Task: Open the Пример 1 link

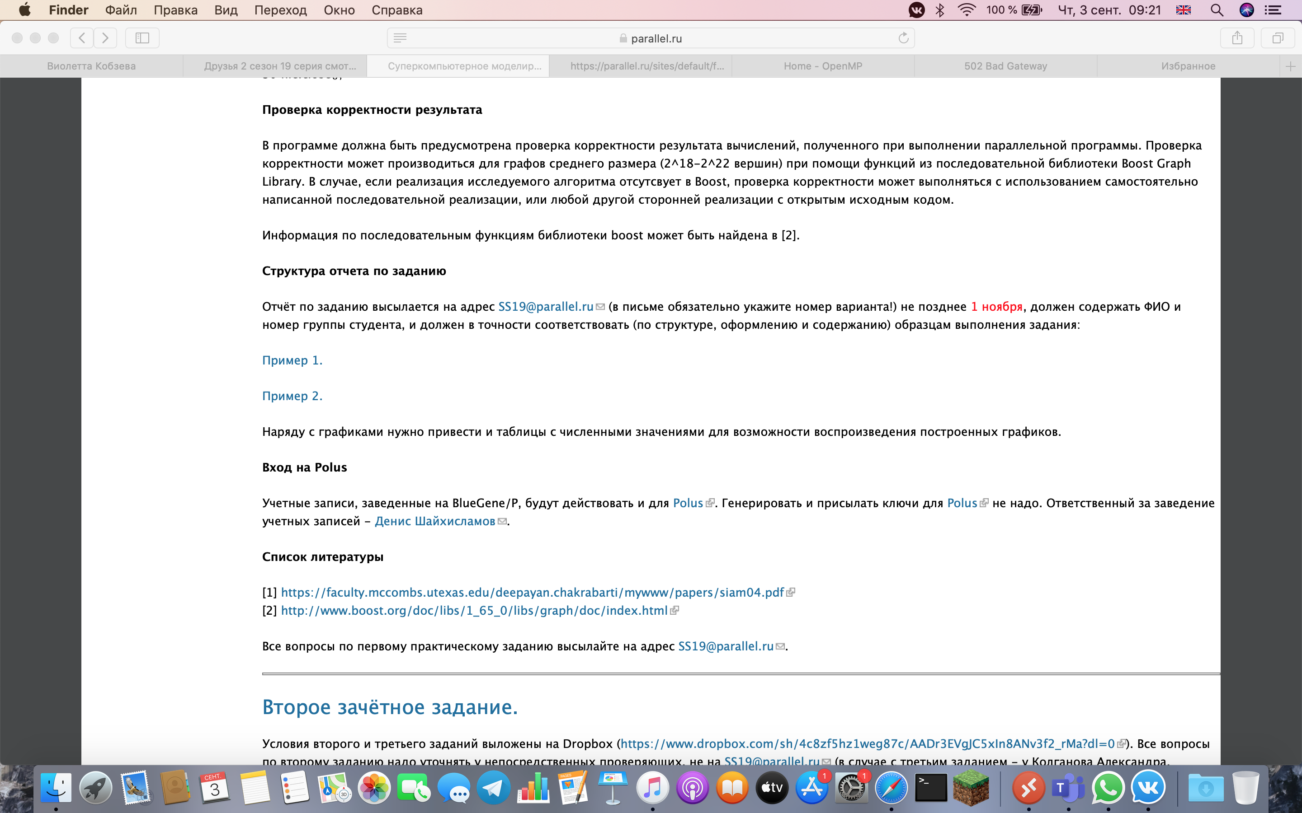Action: tap(292, 360)
